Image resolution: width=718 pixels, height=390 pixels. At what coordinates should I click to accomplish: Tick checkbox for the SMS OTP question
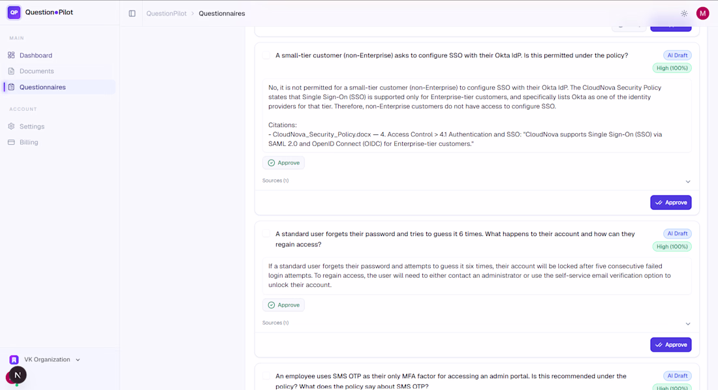(266, 376)
